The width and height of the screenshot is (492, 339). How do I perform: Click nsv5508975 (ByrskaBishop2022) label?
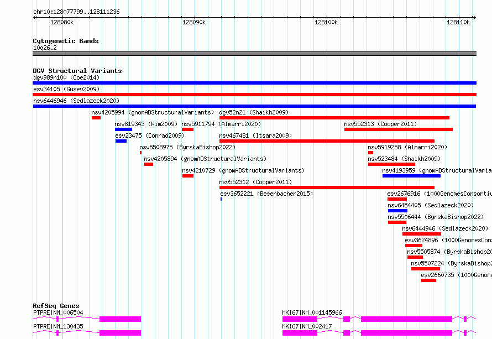click(x=187, y=147)
